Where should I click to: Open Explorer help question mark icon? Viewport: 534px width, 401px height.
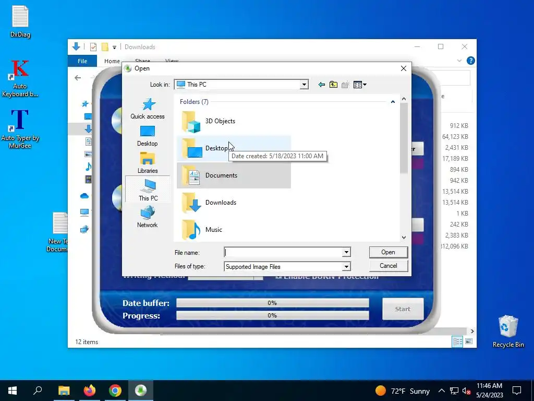[x=471, y=61]
